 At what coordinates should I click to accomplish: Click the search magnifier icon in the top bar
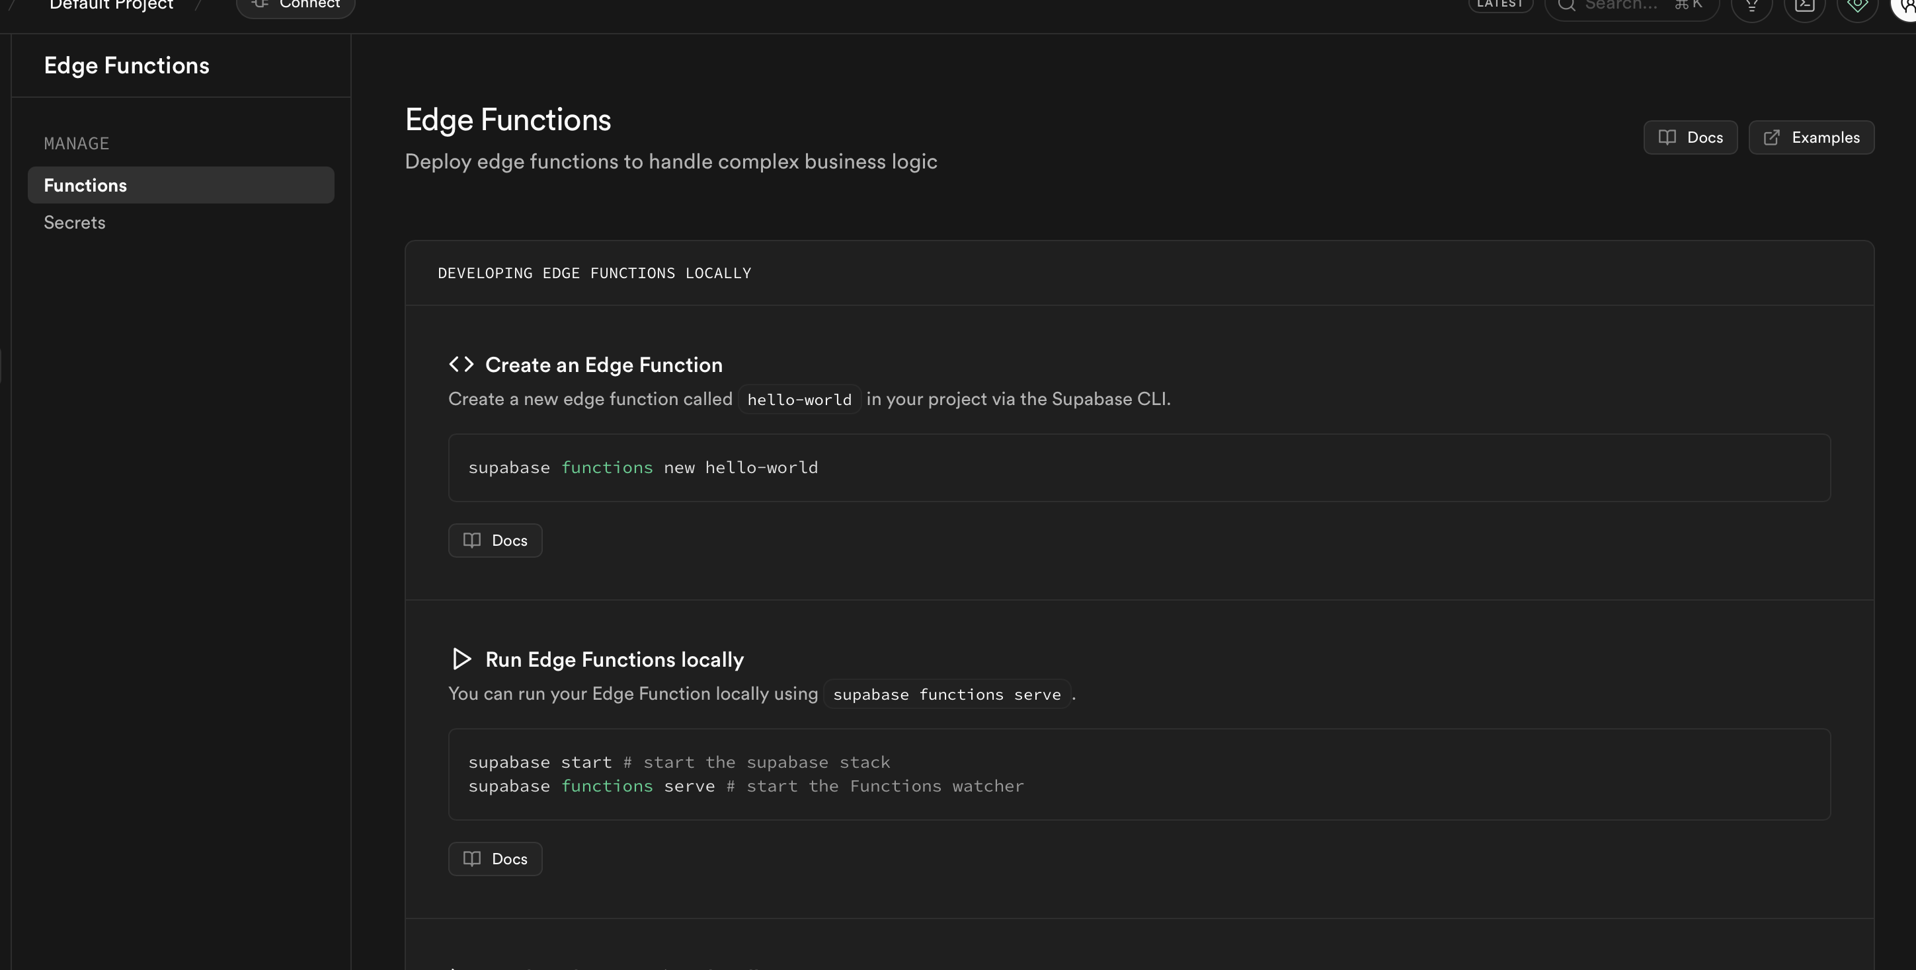[1566, 6]
